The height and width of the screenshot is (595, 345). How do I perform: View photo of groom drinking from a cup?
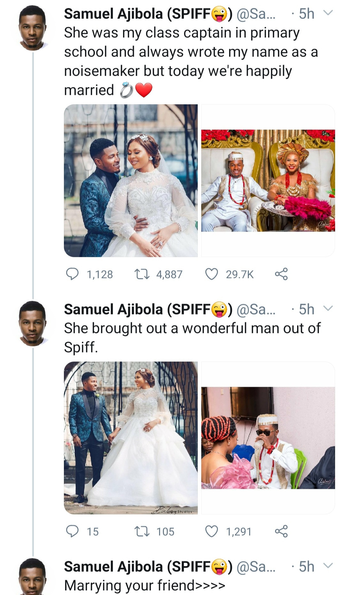[268, 438]
